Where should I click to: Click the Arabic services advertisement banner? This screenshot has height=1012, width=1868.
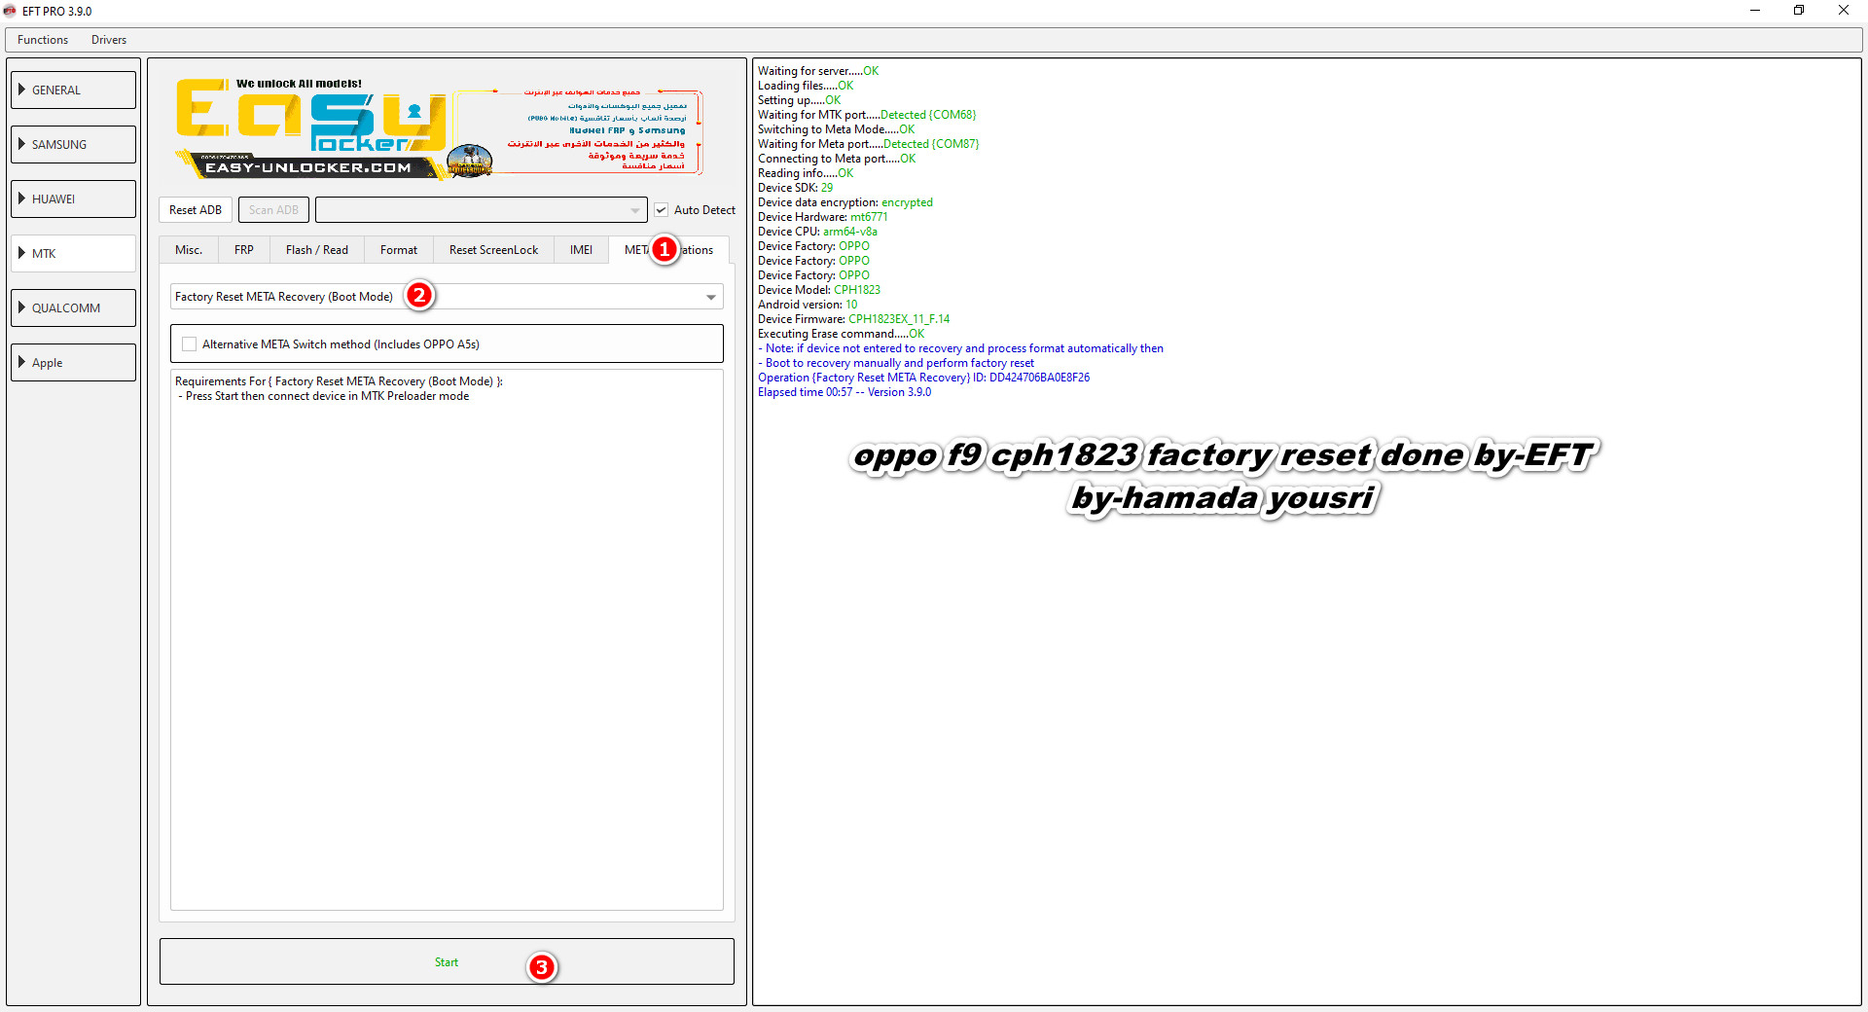580,131
